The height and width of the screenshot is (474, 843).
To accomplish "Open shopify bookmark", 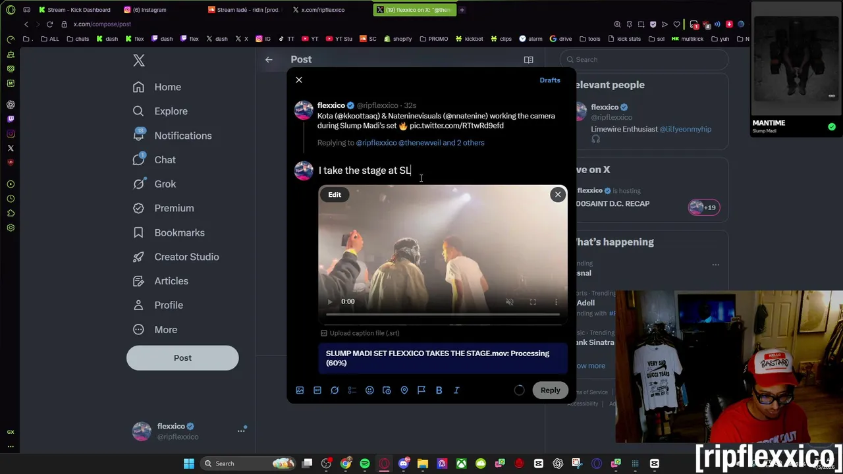I will tap(397, 39).
